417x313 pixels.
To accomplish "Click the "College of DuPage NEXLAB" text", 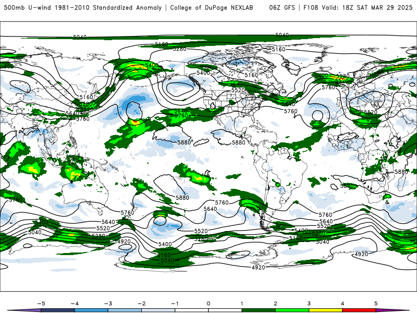I will click(212, 8).
